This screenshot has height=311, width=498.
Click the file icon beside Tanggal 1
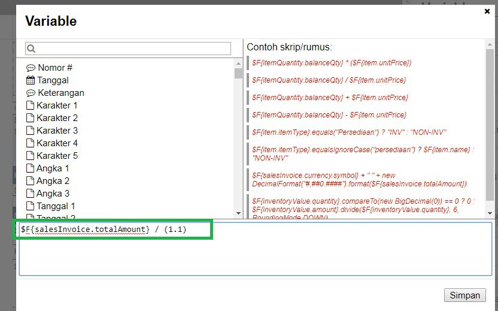[30, 206]
